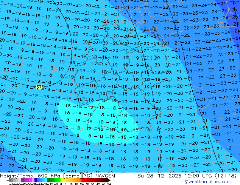The width and height of the screenshot is (240, 185).
Task: Click the Su 28-12-2025 12:00 UTC date text
Action: click(x=174, y=176)
